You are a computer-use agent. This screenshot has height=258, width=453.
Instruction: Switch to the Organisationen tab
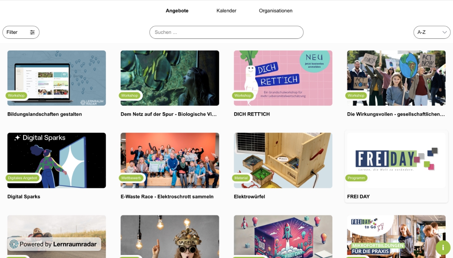tap(276, 11)
